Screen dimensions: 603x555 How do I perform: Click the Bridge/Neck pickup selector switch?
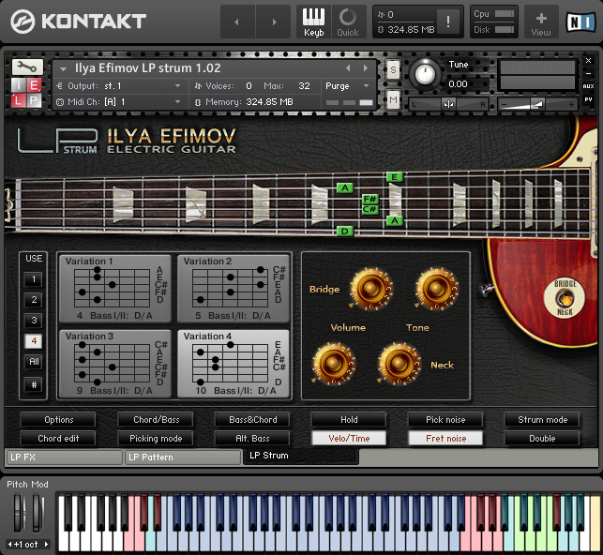[565, 297]
